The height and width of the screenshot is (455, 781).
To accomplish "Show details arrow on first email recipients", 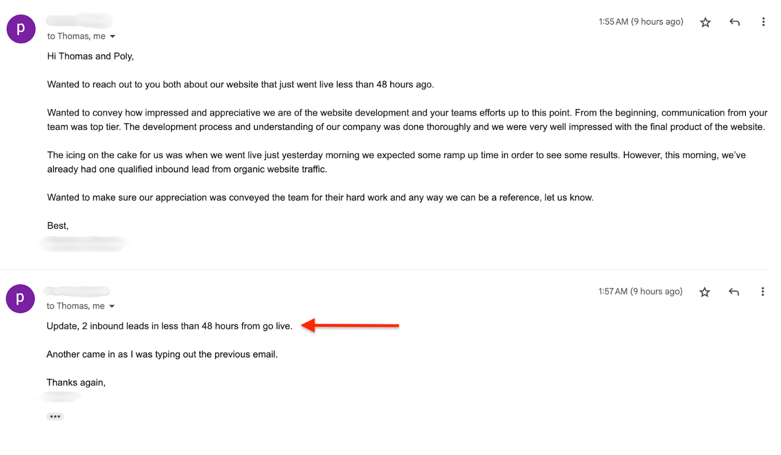I will tap(113, 37).
